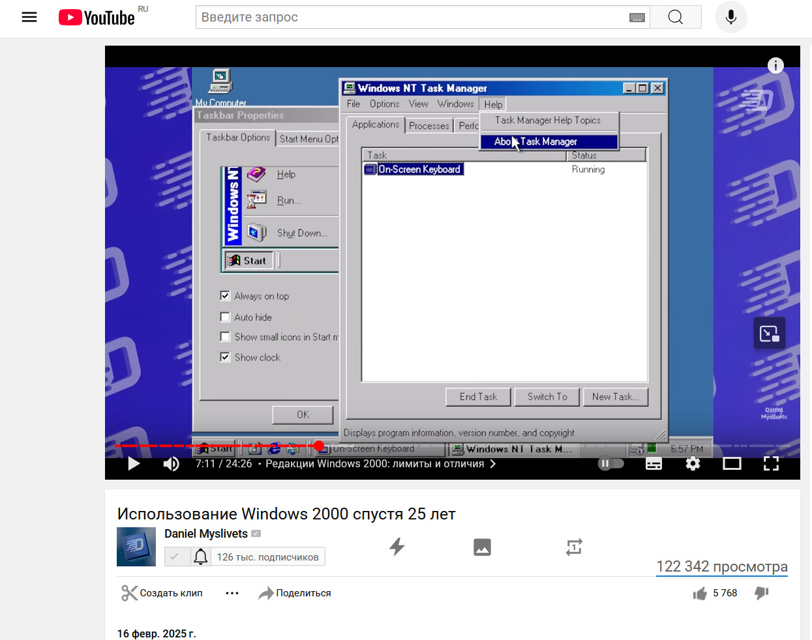Mute the video with the speaker icon
812x640 pixels.
tap(171, 463)
